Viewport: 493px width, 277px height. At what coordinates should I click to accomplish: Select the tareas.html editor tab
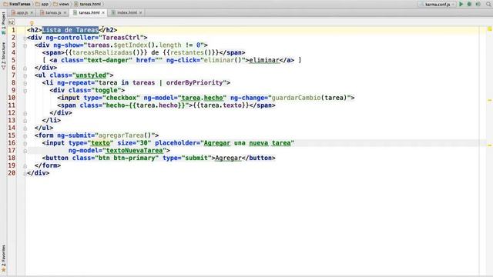(x=89, y=12)
